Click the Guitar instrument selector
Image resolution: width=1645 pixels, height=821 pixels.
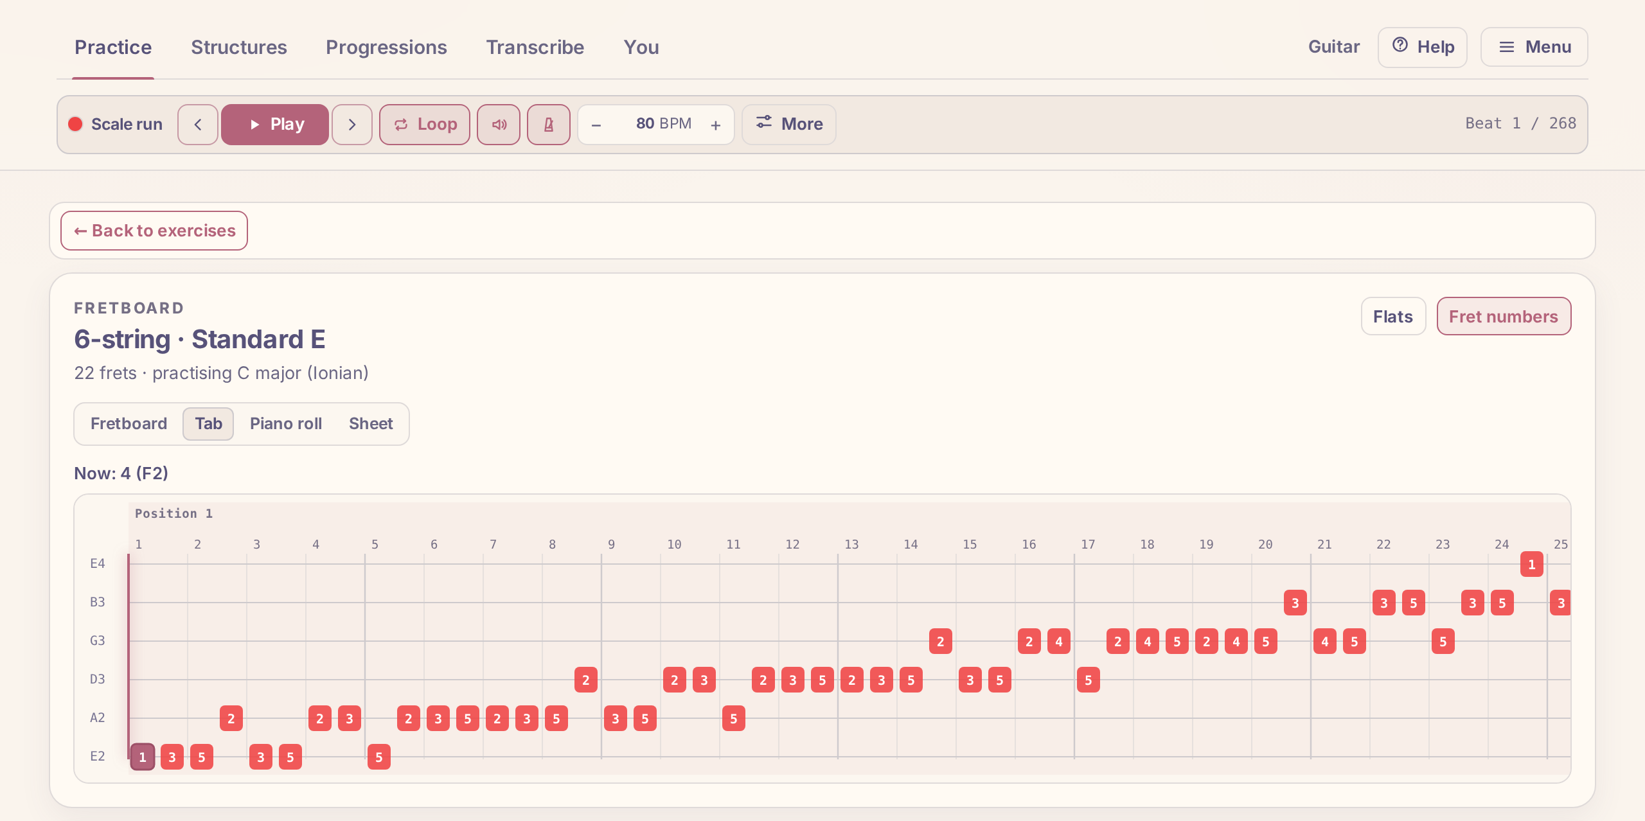1334,47
